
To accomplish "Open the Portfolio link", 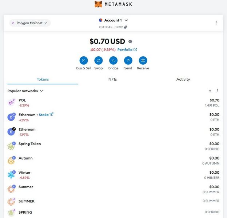I will click(x=127, y=50).
